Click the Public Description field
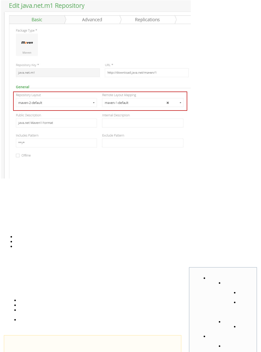The image size is (261, 352). [56, 123]
